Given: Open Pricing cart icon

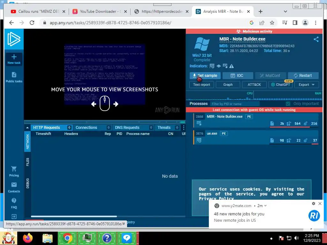Looking at the screenshot, I should 14,168.
